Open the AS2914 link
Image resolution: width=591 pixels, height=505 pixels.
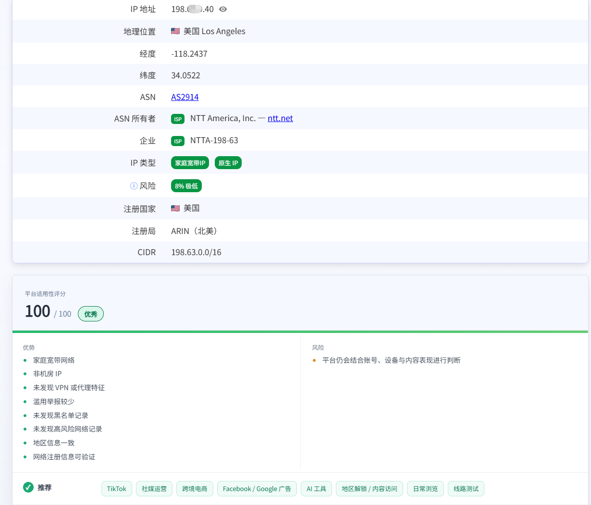(x=185, y=97)
